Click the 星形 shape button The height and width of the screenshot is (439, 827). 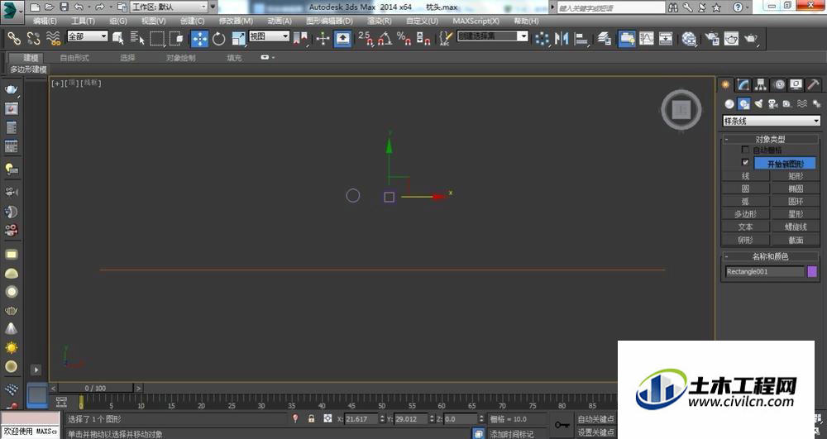796,213
